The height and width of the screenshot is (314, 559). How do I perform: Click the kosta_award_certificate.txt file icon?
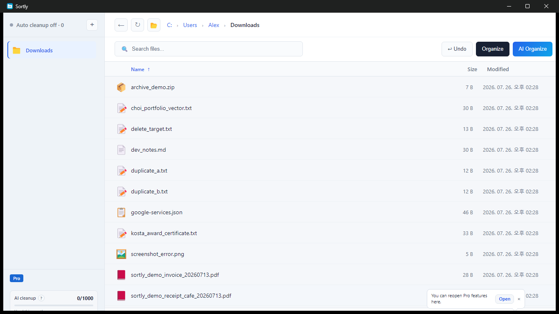point(121,233)
